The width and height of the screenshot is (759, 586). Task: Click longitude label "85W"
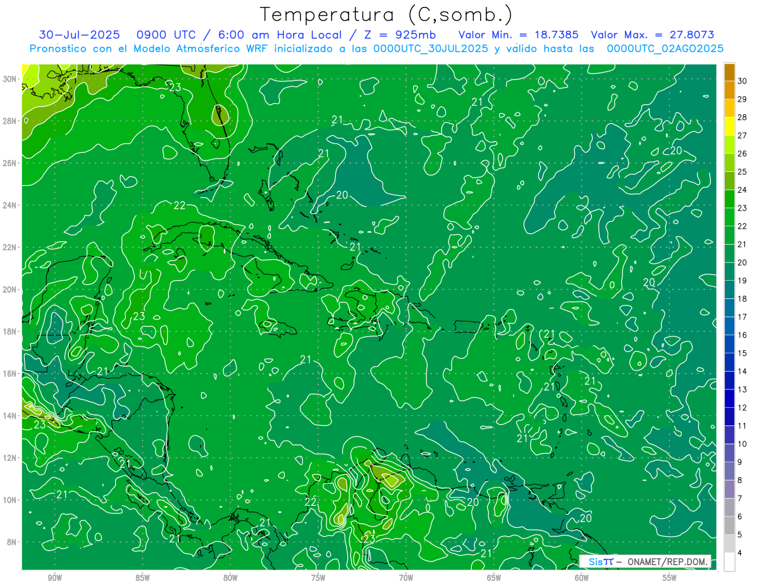142,578
